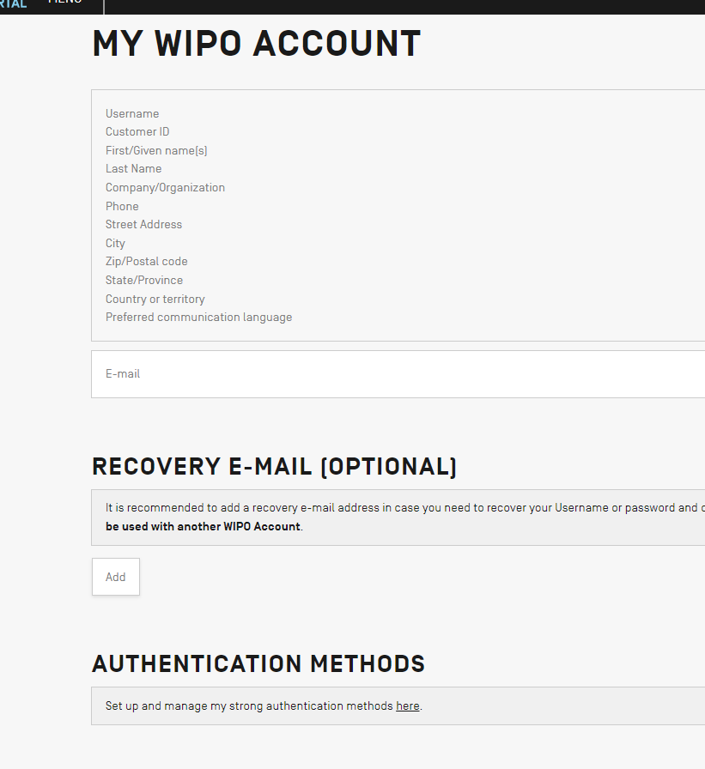Click the IP Portal logo text

click(x=14, y=3)
